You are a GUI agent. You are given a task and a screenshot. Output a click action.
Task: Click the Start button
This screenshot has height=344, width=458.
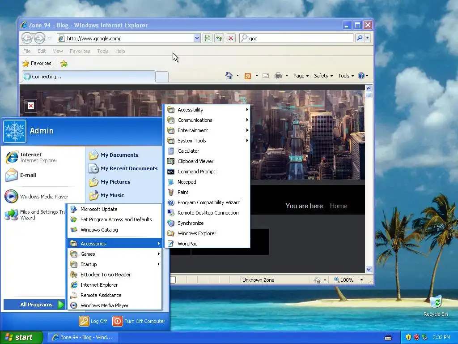click(21, 337)
